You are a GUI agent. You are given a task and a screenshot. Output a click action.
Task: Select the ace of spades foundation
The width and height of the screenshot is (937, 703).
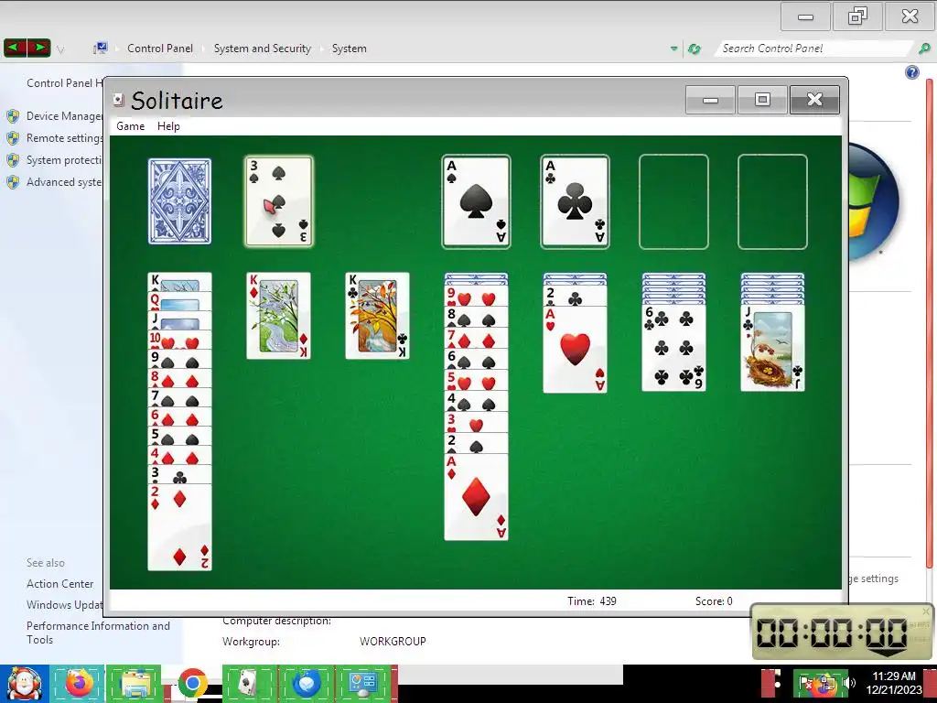476,201
